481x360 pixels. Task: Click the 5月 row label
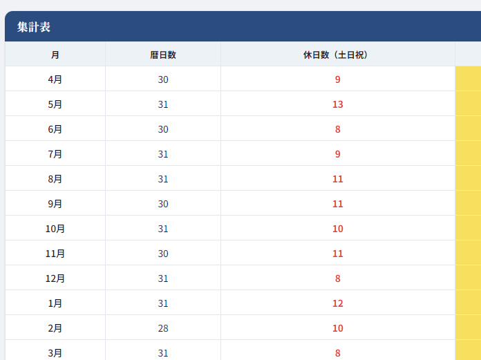(55, 104)
